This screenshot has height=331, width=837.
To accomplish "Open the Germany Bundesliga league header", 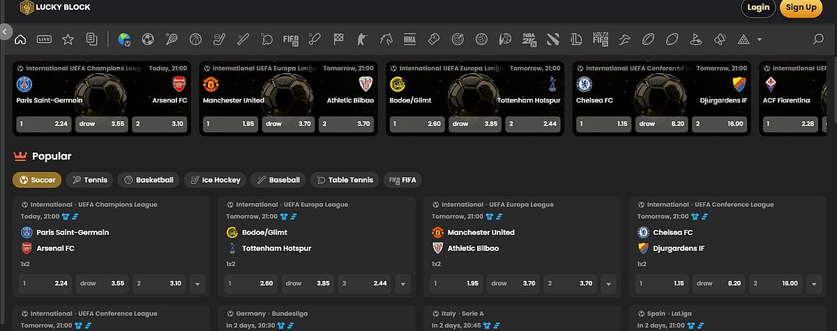I will tap(273, 314).
